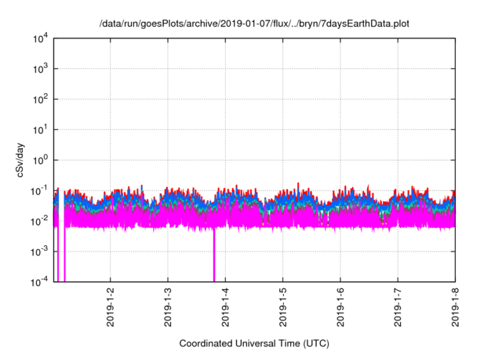Viewport: 502px width, 351px height.
Task: Click the Coordinated Universal Time (UTC) label
Action: (x=254, y=343)
